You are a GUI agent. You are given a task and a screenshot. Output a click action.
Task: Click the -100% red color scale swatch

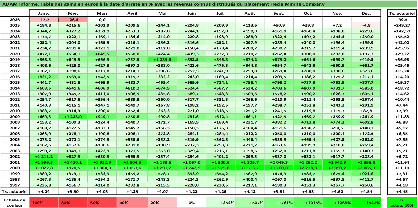point(44,202)
